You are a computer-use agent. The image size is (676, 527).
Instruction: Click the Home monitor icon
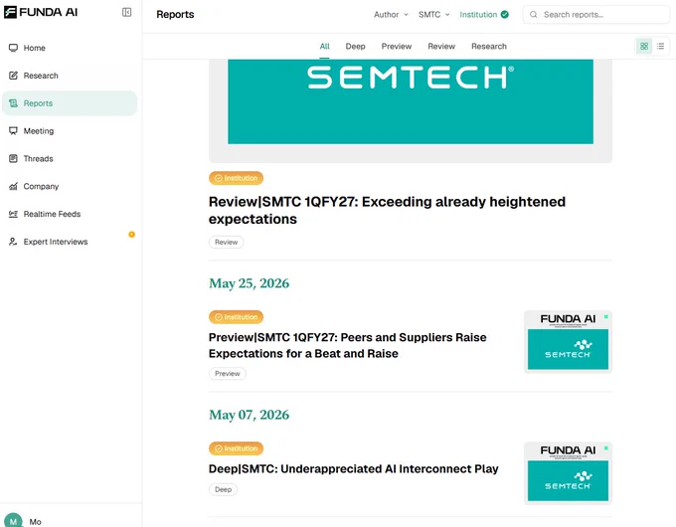pyautogui.click(x=13, y=48)
